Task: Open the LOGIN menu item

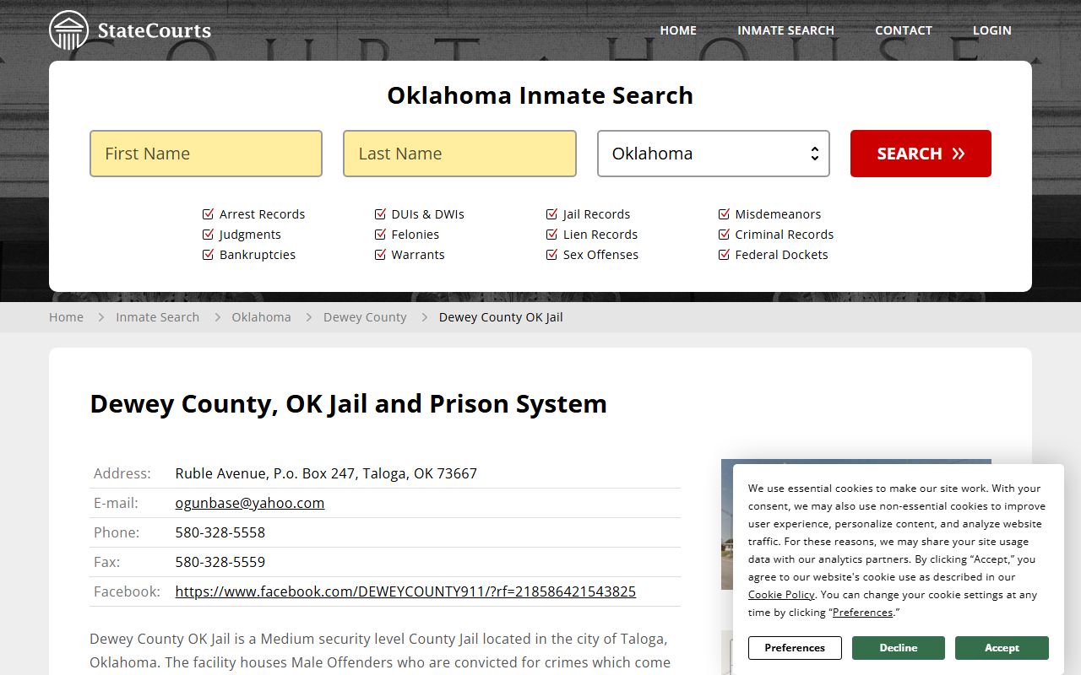Action: click(x=991, y=30)
